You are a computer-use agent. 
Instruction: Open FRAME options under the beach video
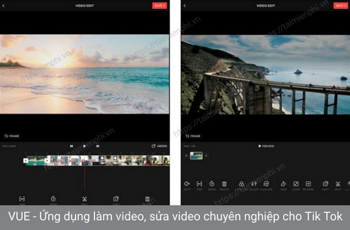tap(12, 135)
